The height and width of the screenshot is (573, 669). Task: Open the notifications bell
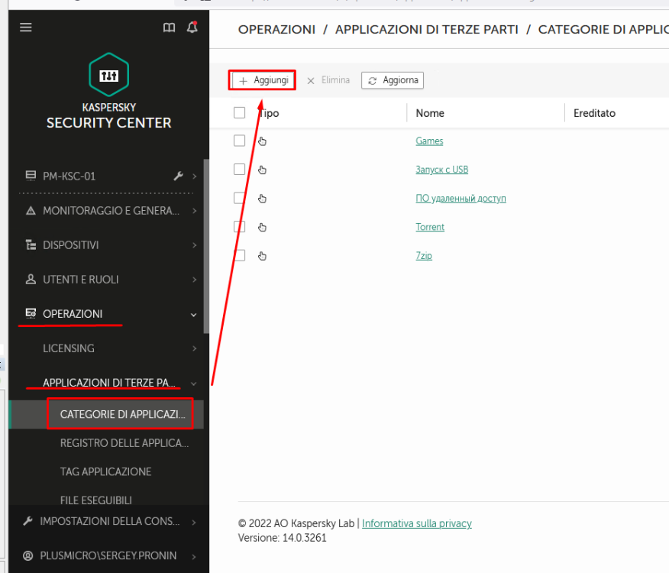(x=192, y=28)
